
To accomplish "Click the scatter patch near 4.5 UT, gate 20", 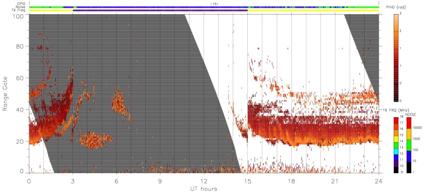I will click(95, 140).
